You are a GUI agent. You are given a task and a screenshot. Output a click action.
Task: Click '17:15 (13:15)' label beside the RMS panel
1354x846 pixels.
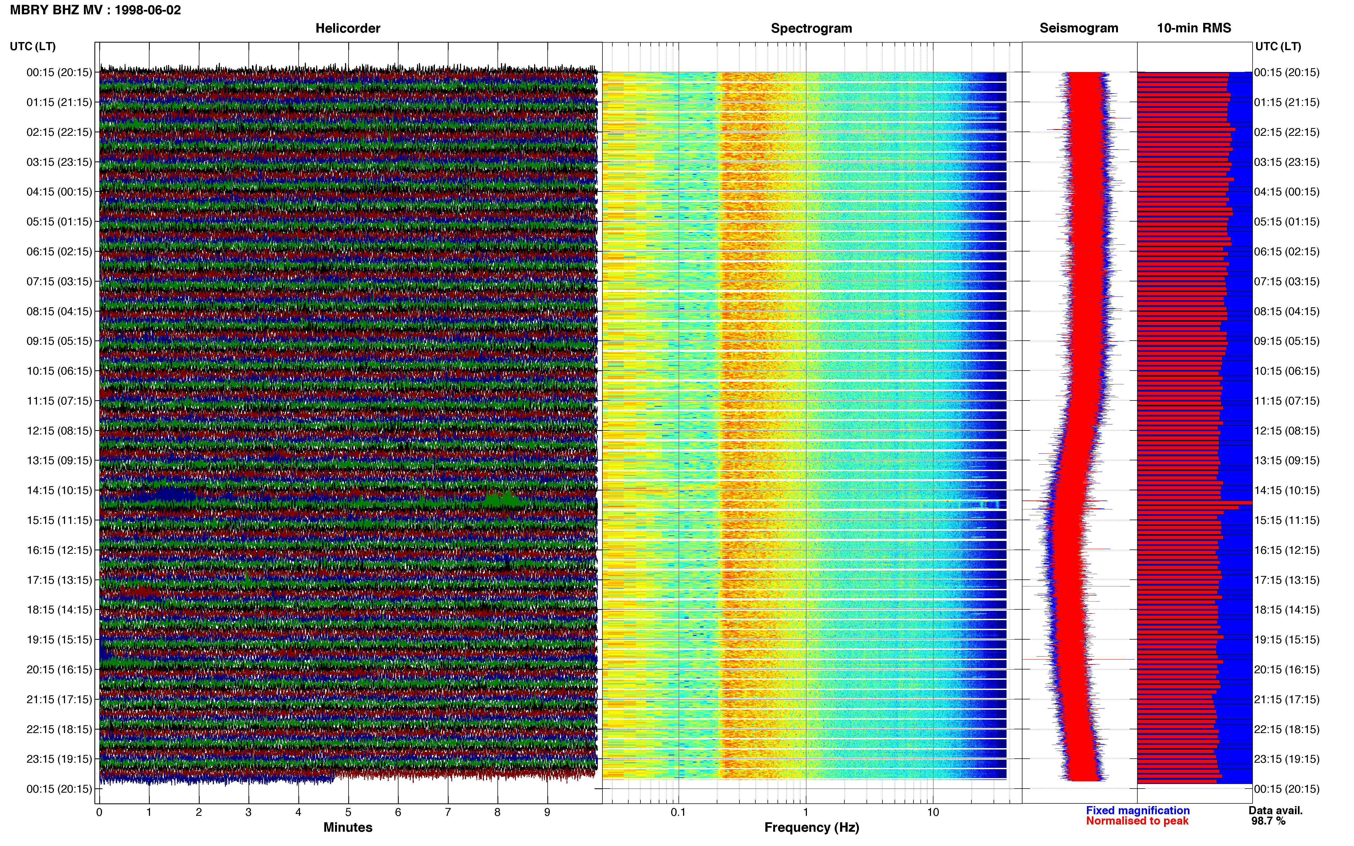click(1287, 580)
